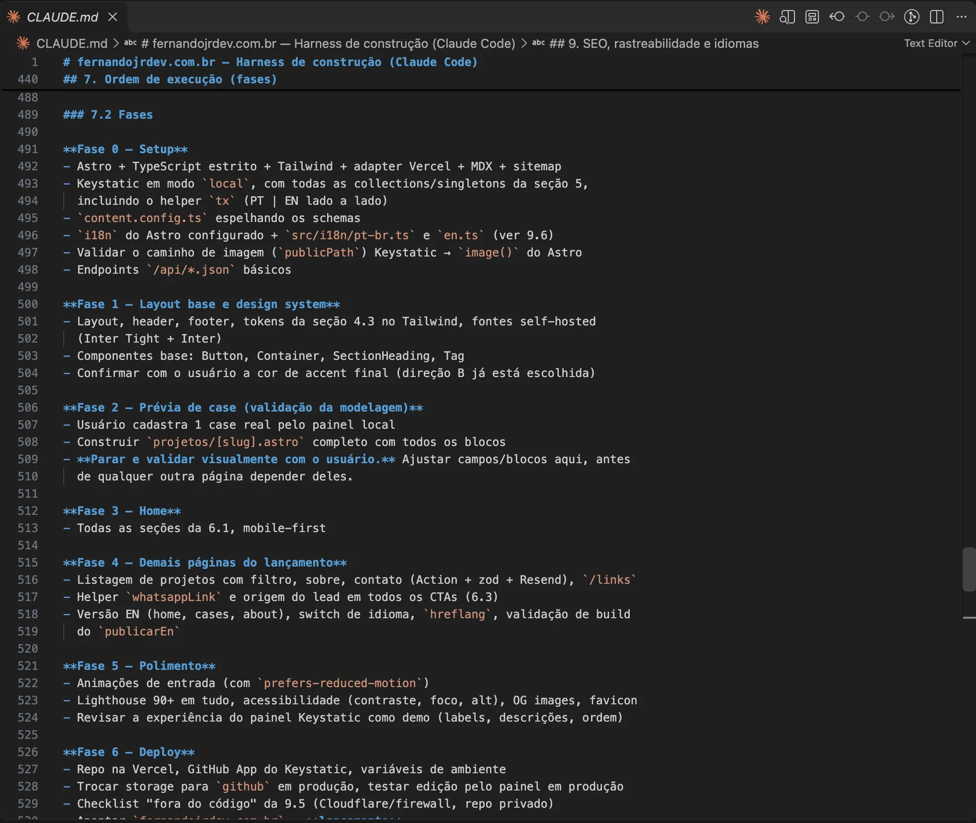Click 'Todas as seções da 6.1, mobile-first' line

pos(194,528)
